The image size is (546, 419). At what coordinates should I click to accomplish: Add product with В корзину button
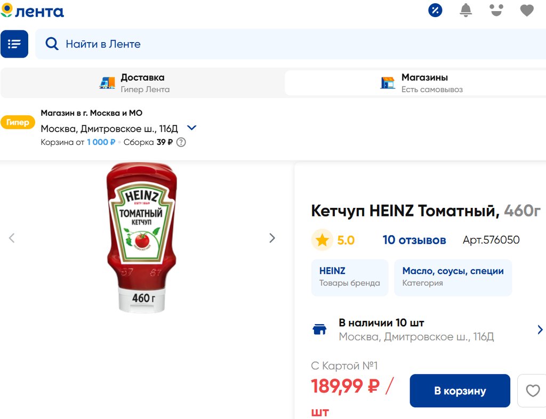[x=460, y=390]
